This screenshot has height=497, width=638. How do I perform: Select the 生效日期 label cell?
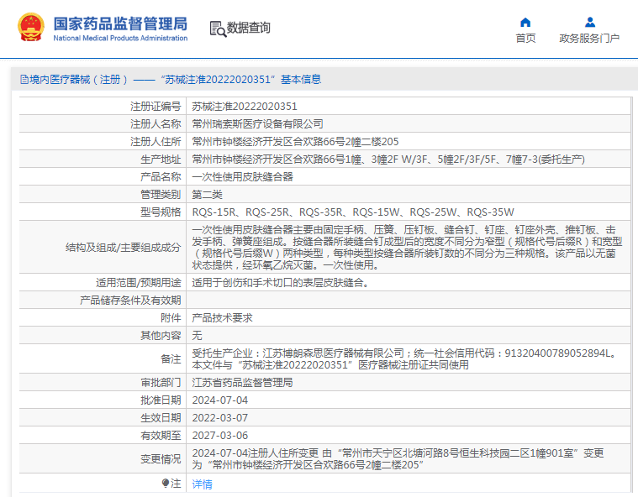pyautogui.click(x=161, y=418)
